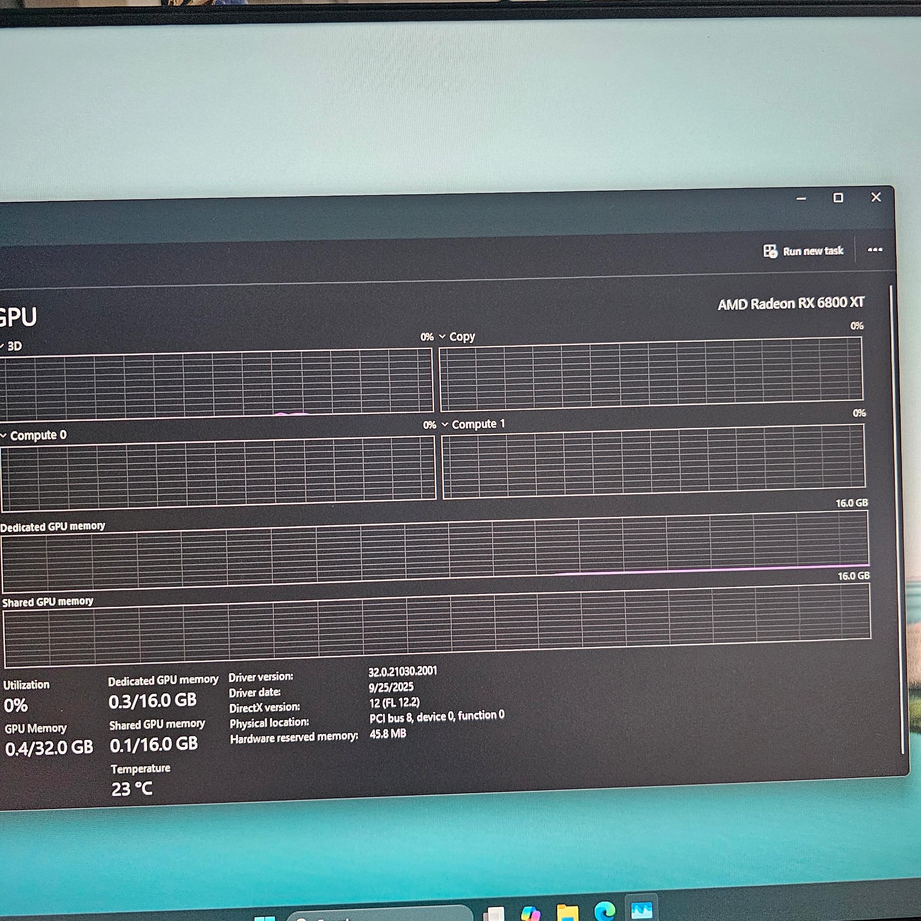Click the Utilization label

27,685
